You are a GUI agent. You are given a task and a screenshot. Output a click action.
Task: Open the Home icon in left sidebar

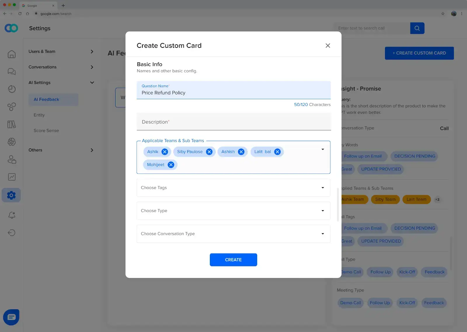point(12,54)
